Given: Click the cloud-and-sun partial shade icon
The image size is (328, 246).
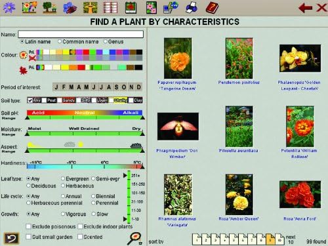Looking at the screenshot, I should tap(73, 144).
